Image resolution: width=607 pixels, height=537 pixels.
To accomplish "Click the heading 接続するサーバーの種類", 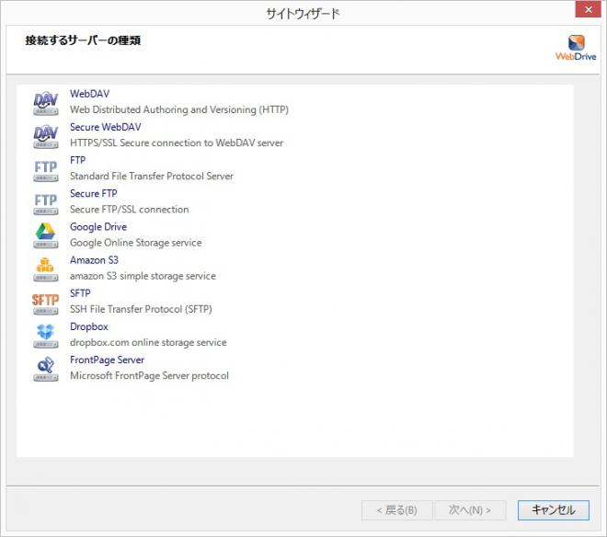I will pyautogui.click(x=83, y=40).
